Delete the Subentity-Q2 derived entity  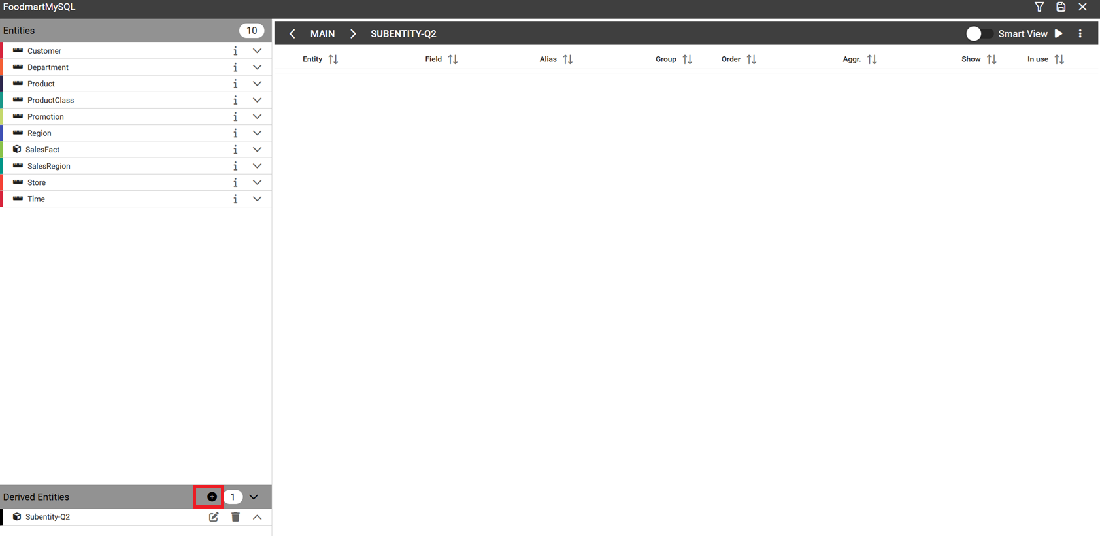point(235,517)
